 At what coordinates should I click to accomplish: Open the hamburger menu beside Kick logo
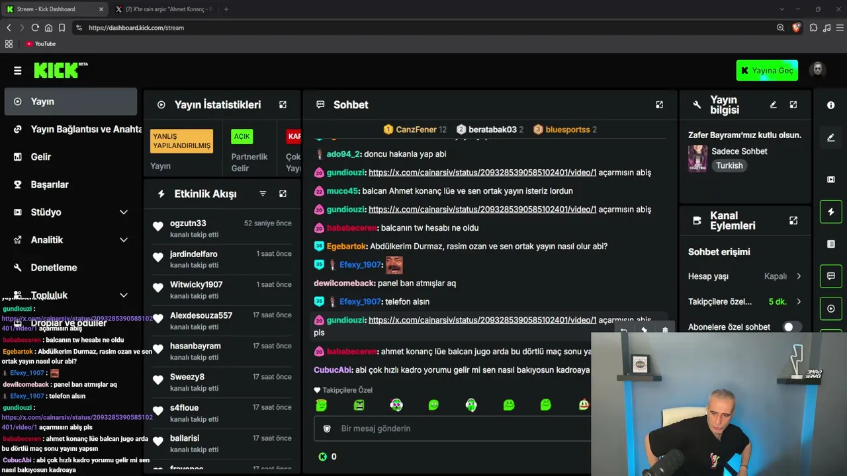tap(18, 71)
